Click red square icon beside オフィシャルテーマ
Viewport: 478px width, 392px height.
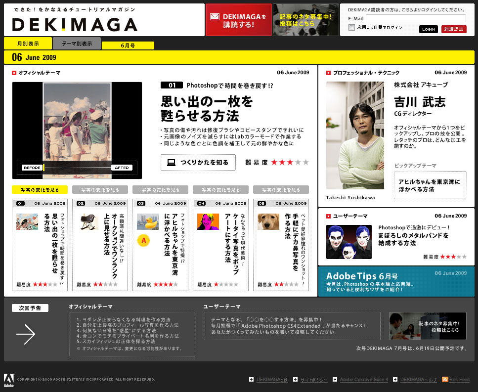[x=14, y=73]
